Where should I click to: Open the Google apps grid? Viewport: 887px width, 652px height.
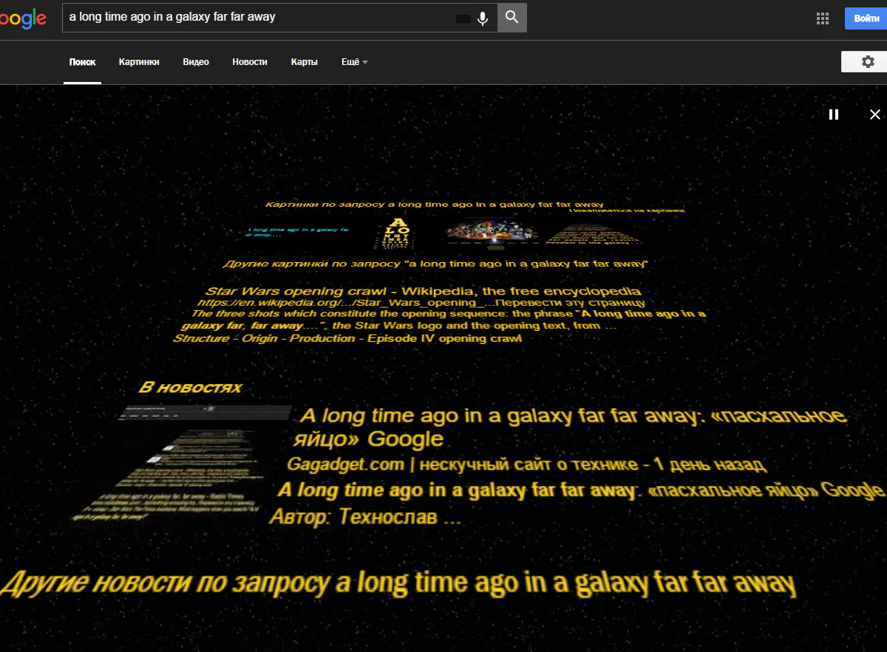click(822, 18)
